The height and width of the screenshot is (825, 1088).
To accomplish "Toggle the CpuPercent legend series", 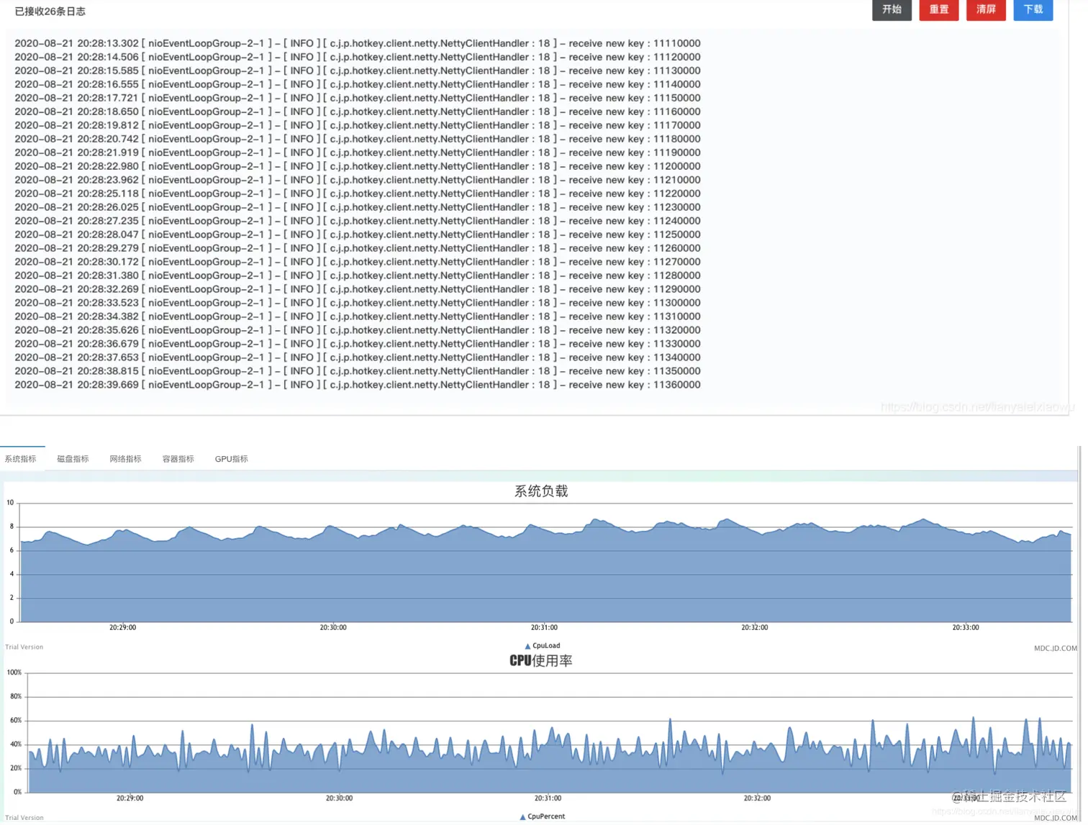I will 542,816.
